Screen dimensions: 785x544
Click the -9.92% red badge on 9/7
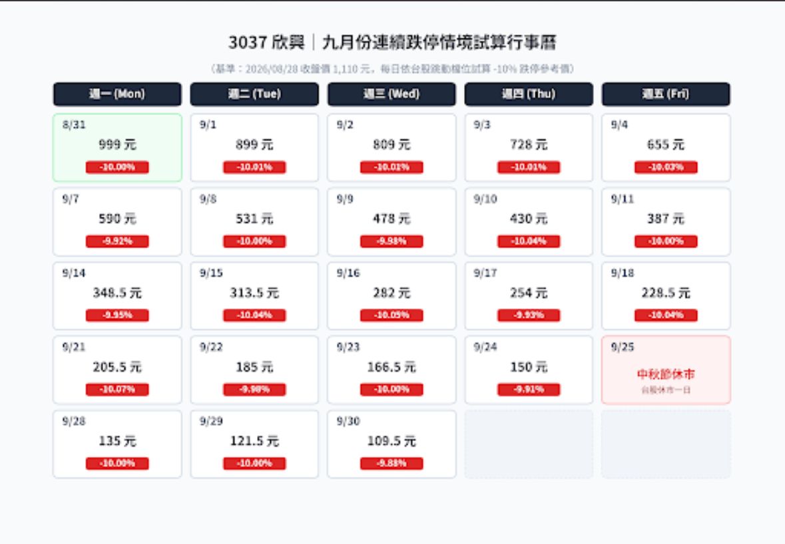point(117,241)
